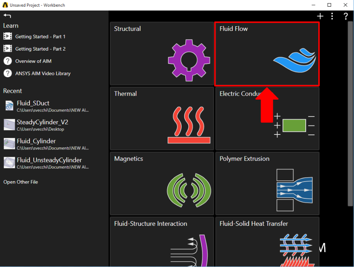The image size is (354, 267).
Task: Select the Fluid-Structure Interaction template label
Action: tap(151, 224)
